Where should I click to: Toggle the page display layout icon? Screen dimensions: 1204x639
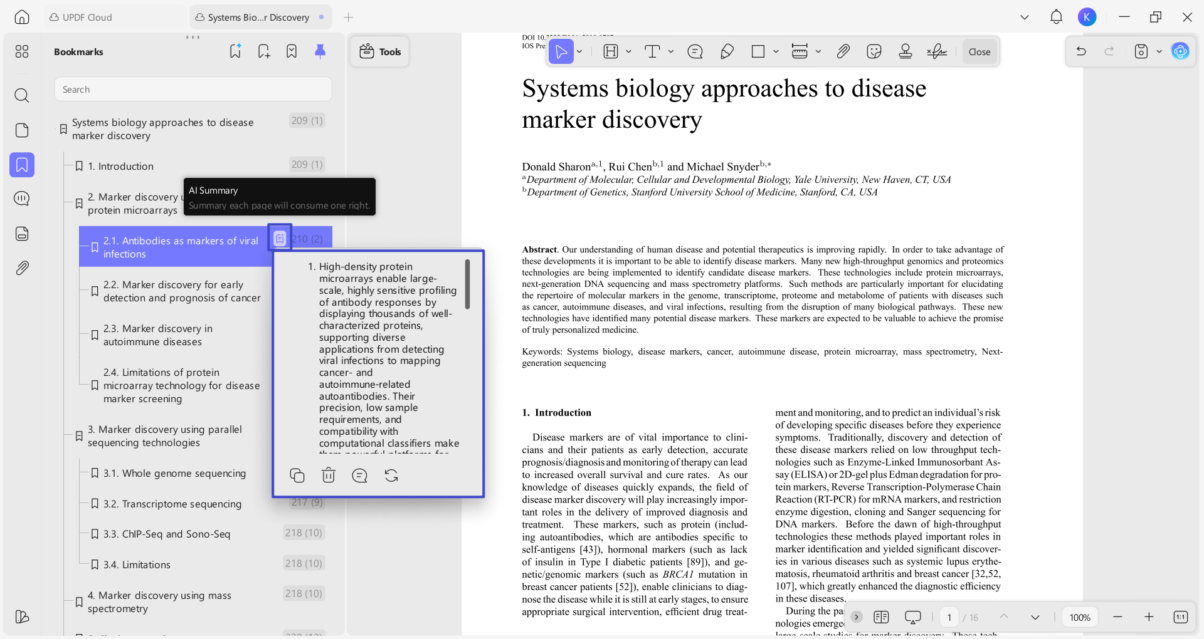881,618
